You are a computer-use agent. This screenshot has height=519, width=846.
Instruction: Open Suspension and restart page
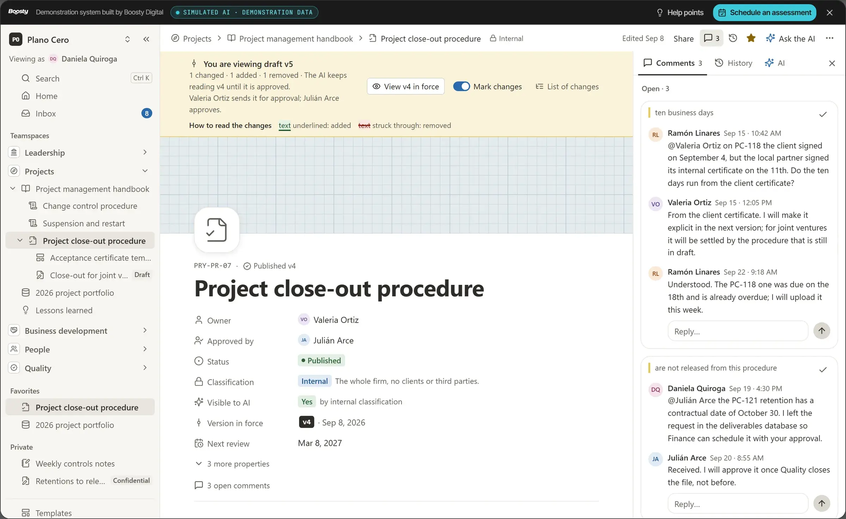coord(84,223)
